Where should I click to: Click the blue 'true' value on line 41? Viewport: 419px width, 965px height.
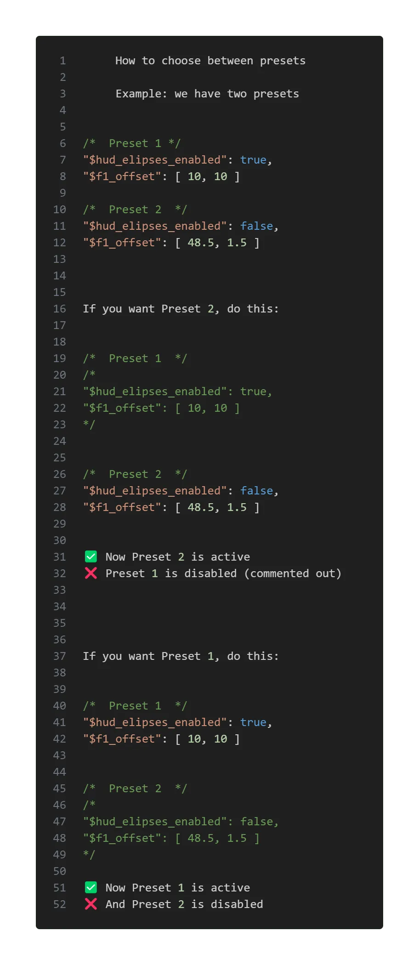tap(253, 722)
